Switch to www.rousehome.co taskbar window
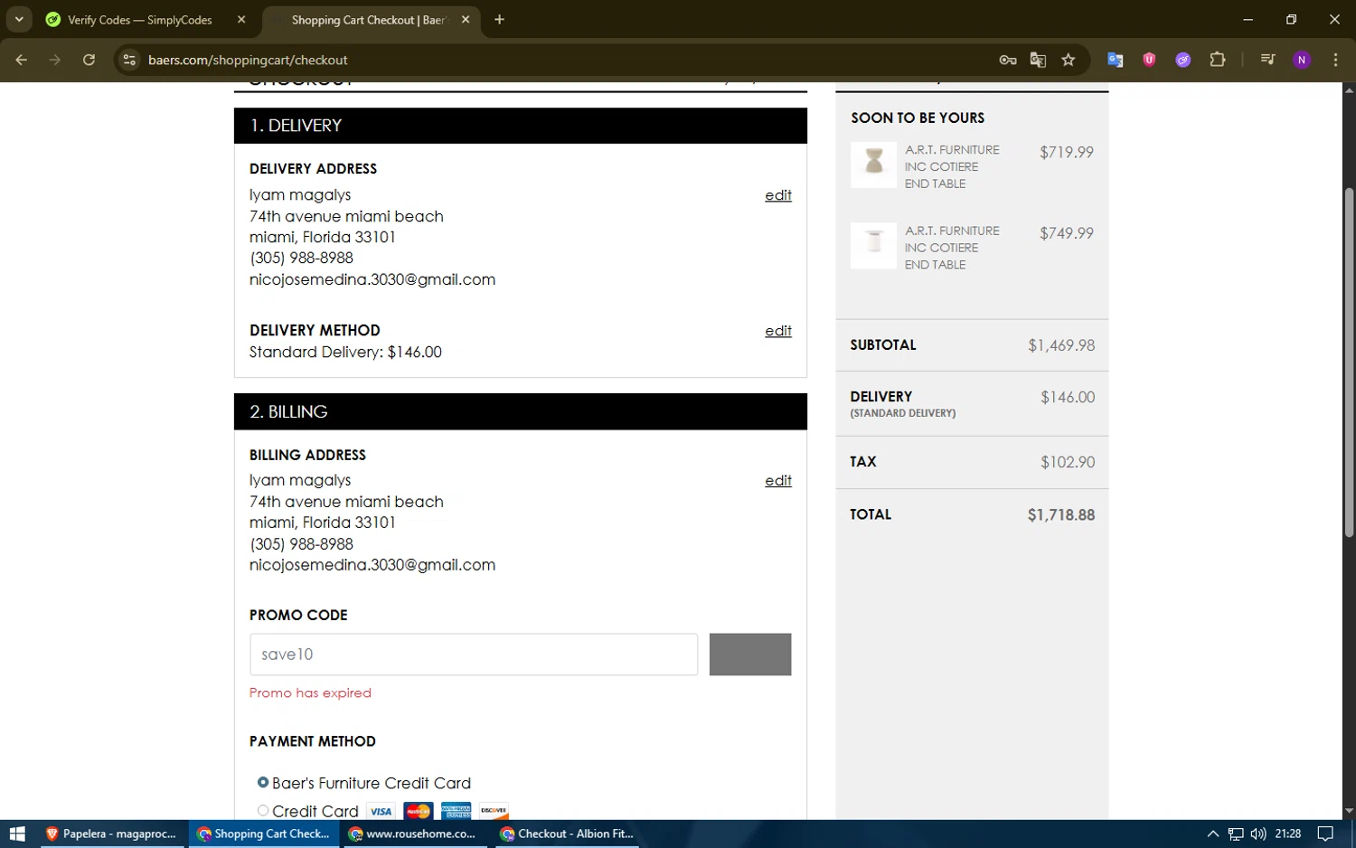Viewport: 1356px width, 848px height. (414, 834)
